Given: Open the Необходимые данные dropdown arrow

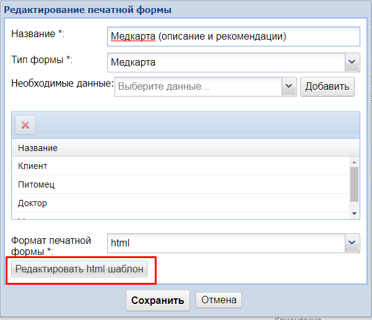Looking at the screenshot, I should tap(289, 87).
